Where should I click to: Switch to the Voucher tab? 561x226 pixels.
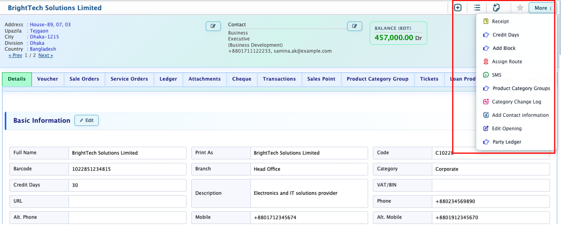click(x=48, y=79)
